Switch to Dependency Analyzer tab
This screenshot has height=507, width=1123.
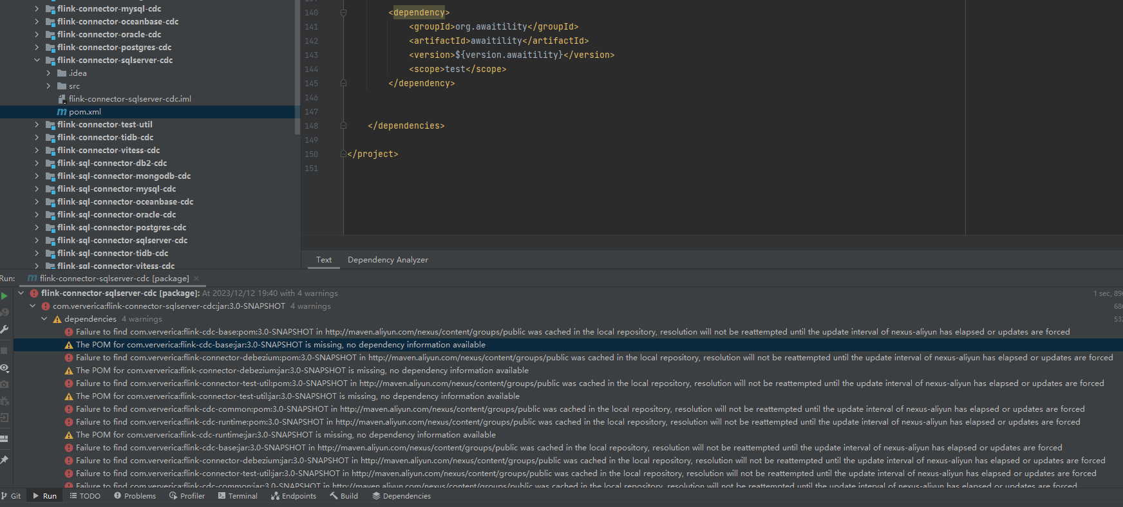[x=388, y=260]
